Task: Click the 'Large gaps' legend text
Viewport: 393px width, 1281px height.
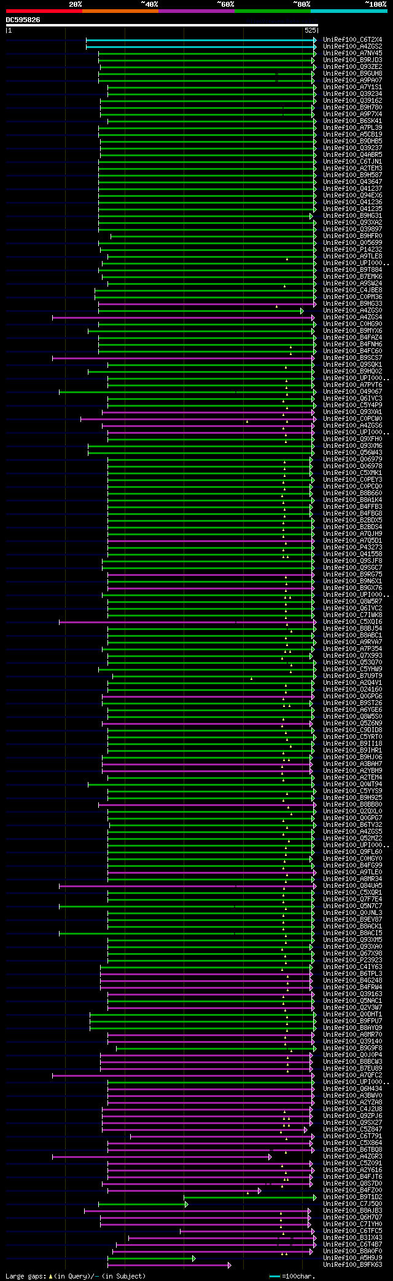Action: (25, 1276)
